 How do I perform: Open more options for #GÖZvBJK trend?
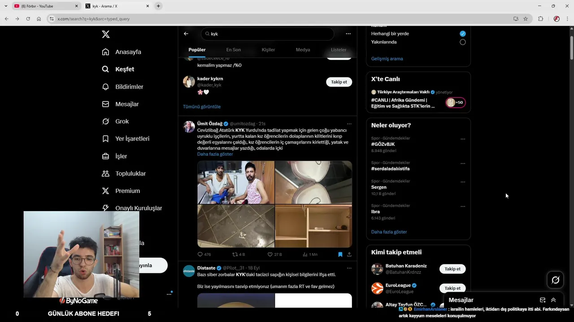[x=463, y=139]
